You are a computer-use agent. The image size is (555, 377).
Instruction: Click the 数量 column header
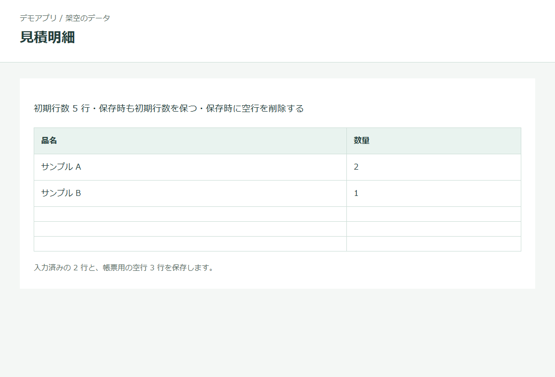pyautogui.click(x=434, y=141)
